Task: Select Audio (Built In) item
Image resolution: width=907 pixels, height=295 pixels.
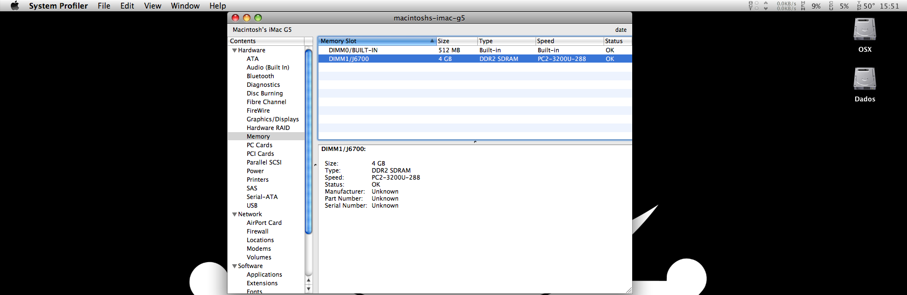Action: (x=268, y=67)
